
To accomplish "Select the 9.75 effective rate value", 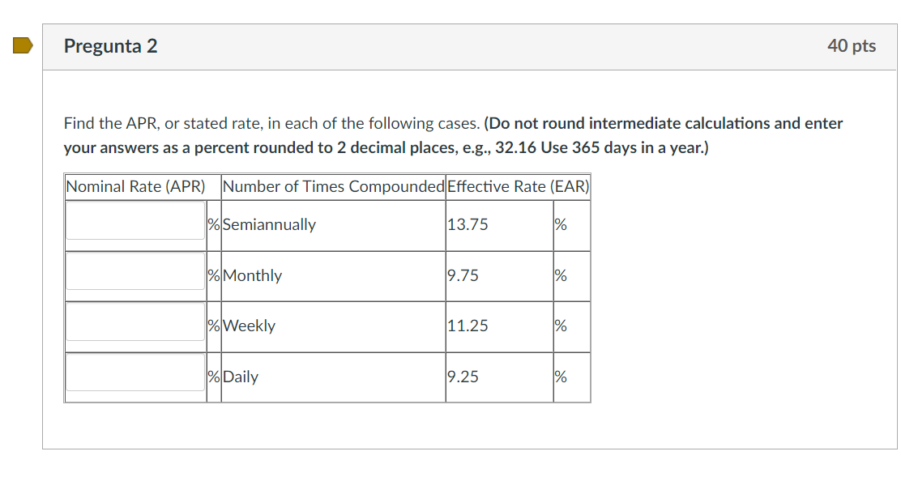I will click(x=462, y=275).
